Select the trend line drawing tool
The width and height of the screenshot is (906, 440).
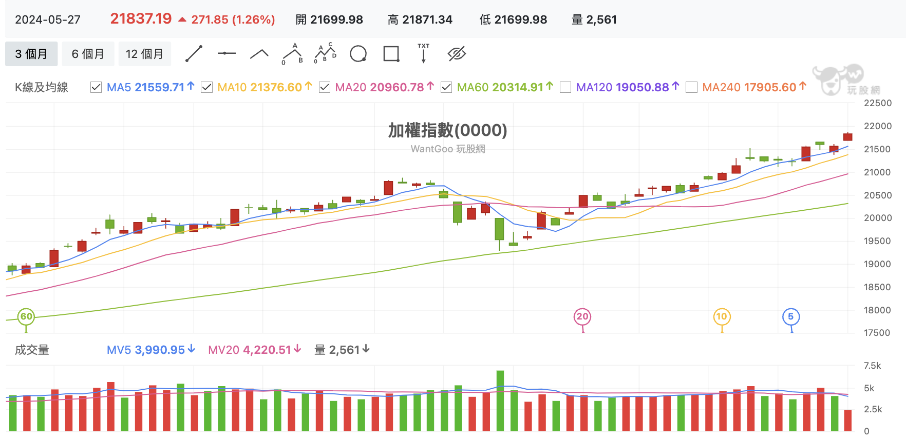(x=194, y=54)
